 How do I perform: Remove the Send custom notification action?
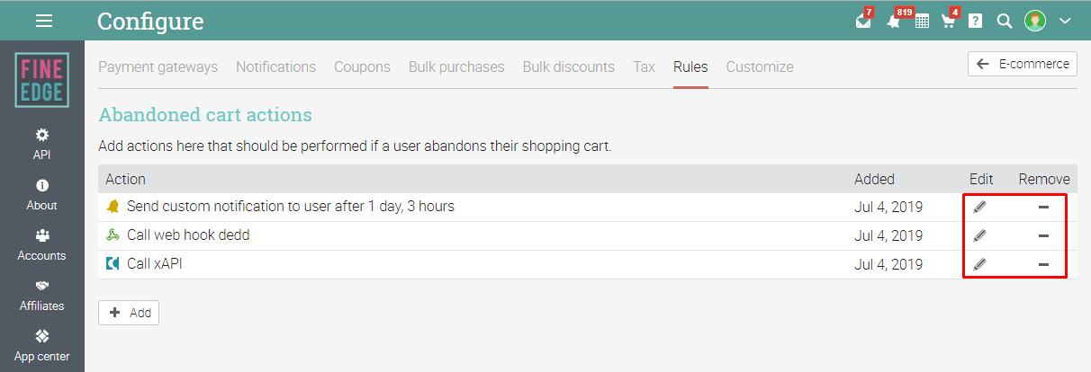tap(1044, 208)
